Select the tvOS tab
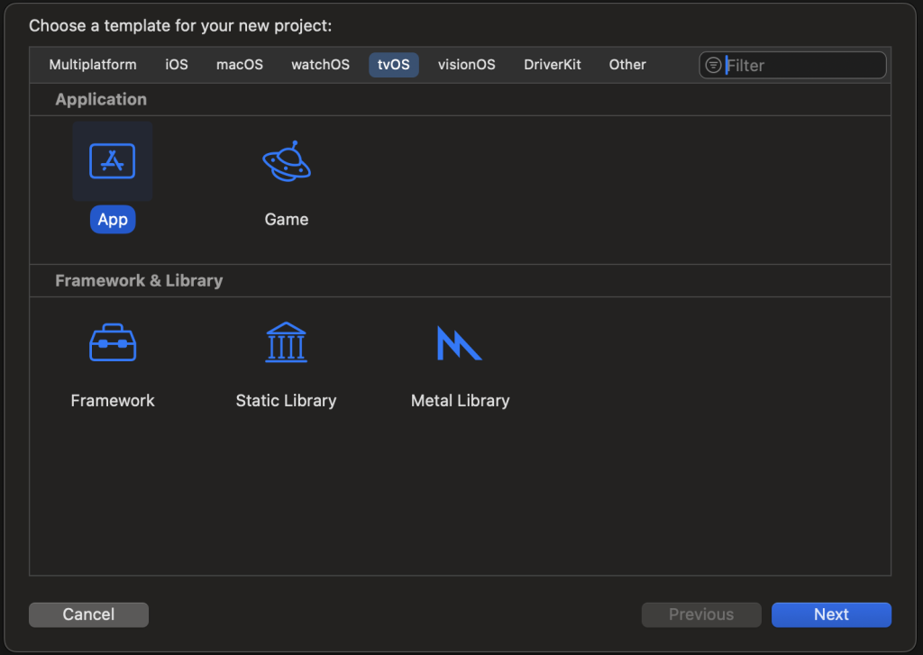 pos(394,65)
